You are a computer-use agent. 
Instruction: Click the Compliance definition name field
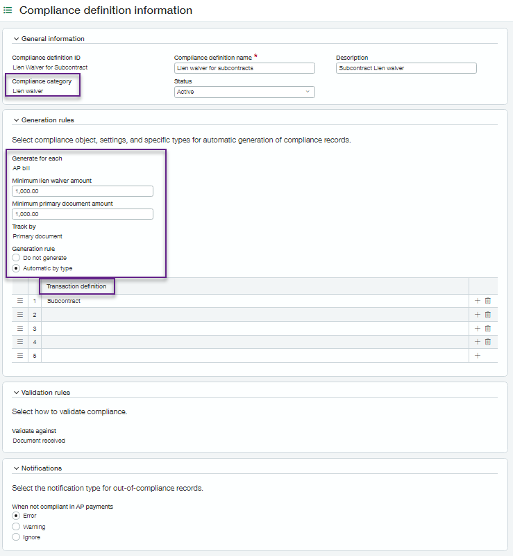click(x=244, y=68)
